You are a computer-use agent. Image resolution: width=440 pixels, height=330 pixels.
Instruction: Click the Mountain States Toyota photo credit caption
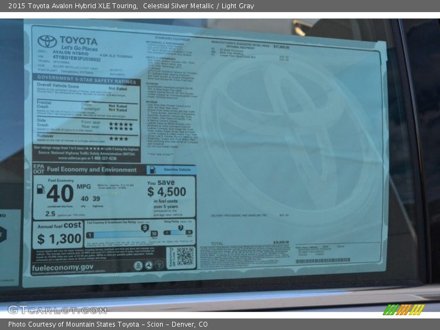coord(108,324)
